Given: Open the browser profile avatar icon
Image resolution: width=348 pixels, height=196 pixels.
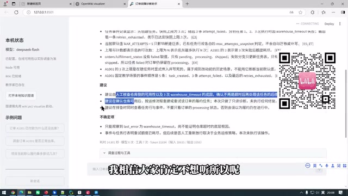Looking at the screenshot, I should pos(5,4).
